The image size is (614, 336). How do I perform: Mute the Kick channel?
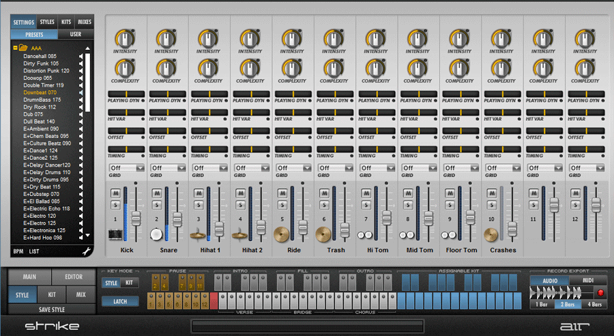116,193
